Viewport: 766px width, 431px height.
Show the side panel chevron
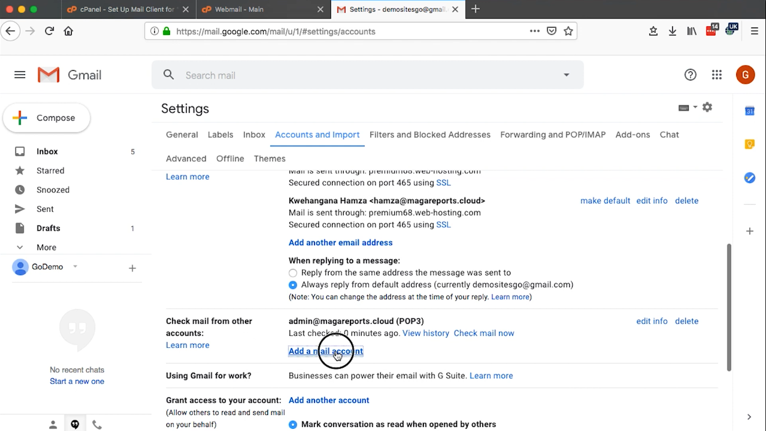click(x=749, y=417)
